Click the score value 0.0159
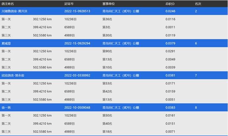The width and height of the screenshot is (228, 136). pyautogui.click(x=170, y=91)
